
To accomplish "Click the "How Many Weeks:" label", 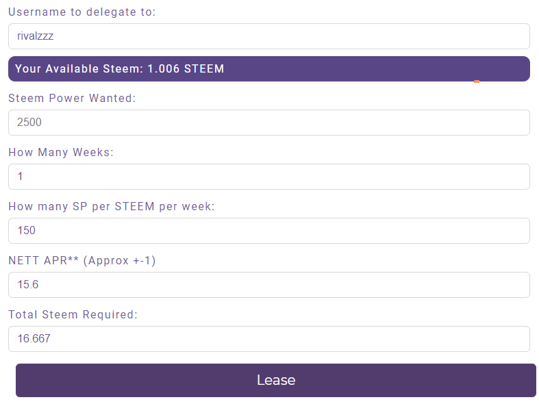I will coord(61,152).
